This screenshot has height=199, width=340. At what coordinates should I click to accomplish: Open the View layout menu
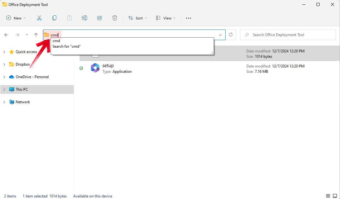point(166,18)
